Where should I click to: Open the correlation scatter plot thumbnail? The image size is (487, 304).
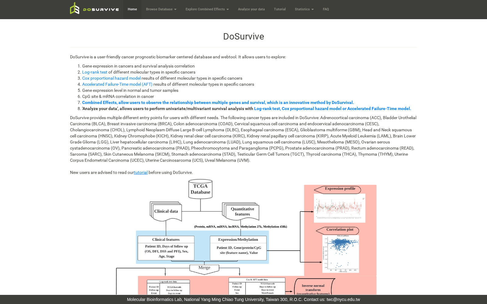[x=341, y=254]
